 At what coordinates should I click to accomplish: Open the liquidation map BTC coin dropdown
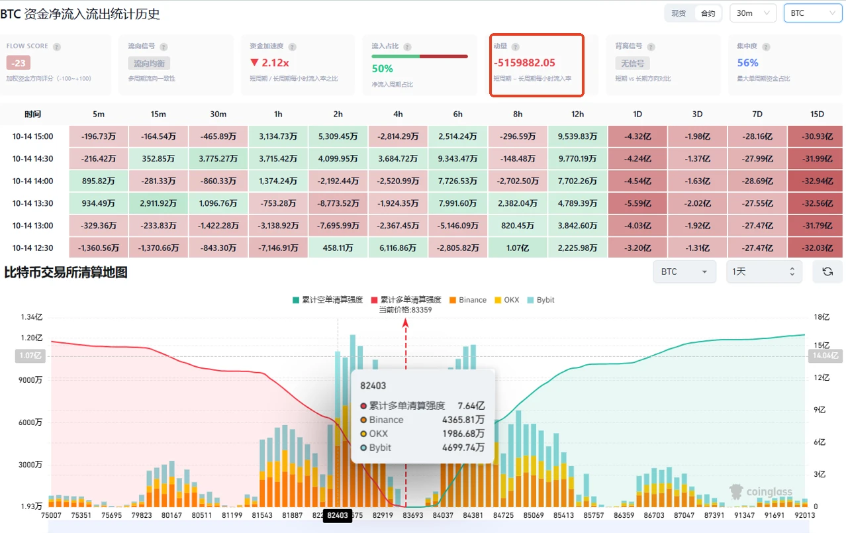pyautogui.click(x=684, y=271)
